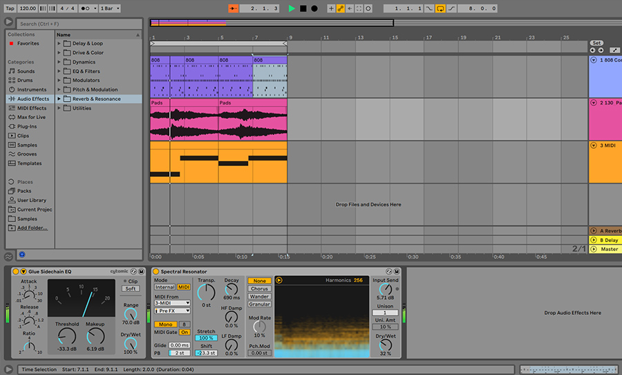Unfold the B Delay return track
Image resolution: width=622 pixels, height=375 pixels.
[594, 240]
